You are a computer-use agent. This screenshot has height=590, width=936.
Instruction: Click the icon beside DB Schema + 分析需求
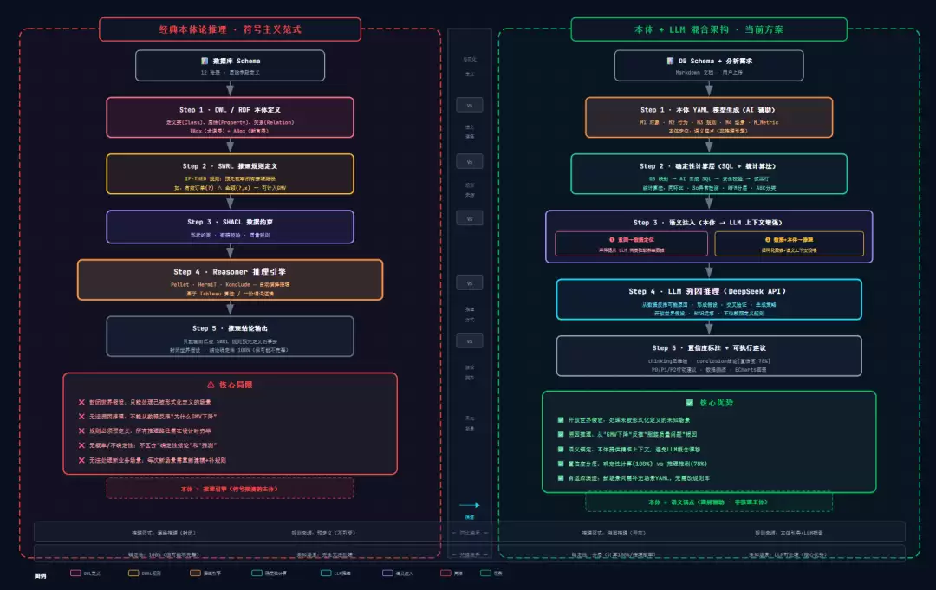tap(670, 61)
